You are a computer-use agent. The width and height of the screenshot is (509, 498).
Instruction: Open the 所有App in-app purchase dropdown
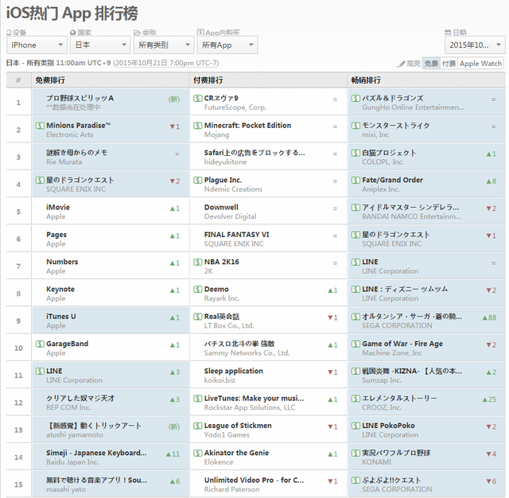point(227,45)
